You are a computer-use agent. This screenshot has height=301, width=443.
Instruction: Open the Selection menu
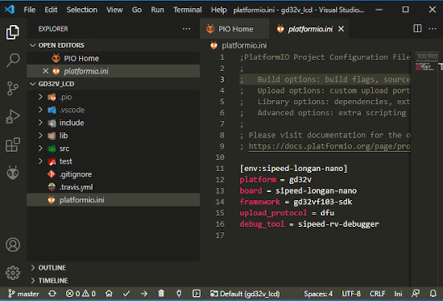[81, 10]
